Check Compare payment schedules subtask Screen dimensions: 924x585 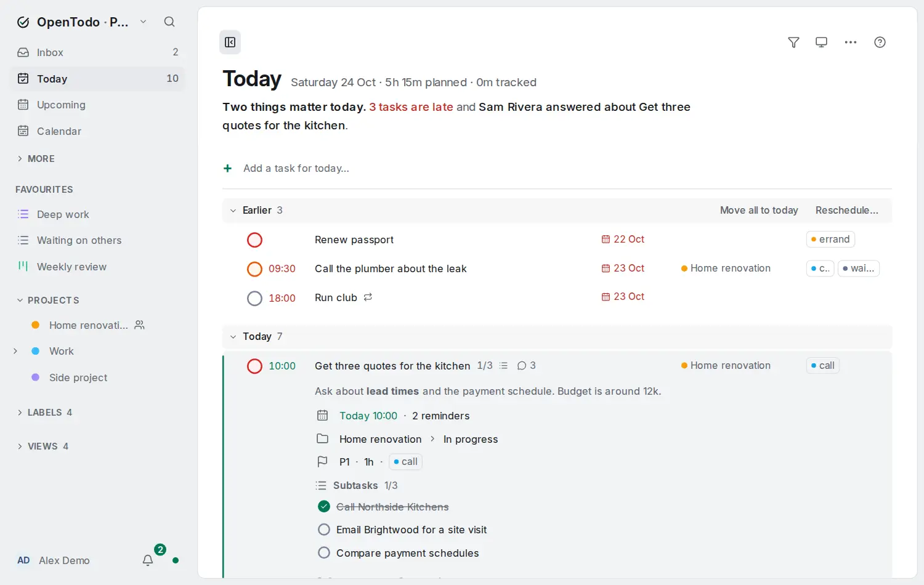click(324, 553)
